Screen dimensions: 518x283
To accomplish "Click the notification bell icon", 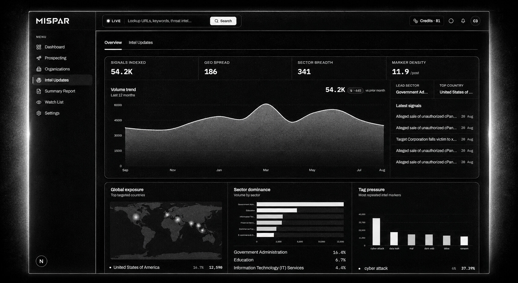I will pos(463,21).
